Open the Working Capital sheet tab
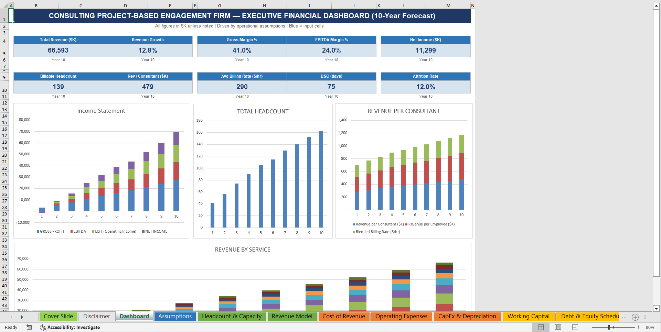The width and height of the screenshot is (661, 332). point(528,316)
